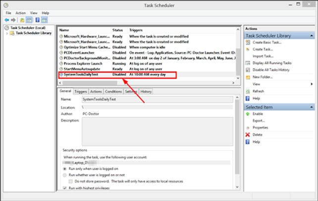Screen dimensions: 318x201
Task: Click the Create Basic Task icon
Action: pos(248,42)
